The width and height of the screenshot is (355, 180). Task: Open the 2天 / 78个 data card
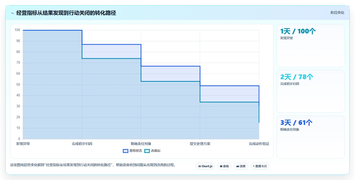[x=311, y=91]
